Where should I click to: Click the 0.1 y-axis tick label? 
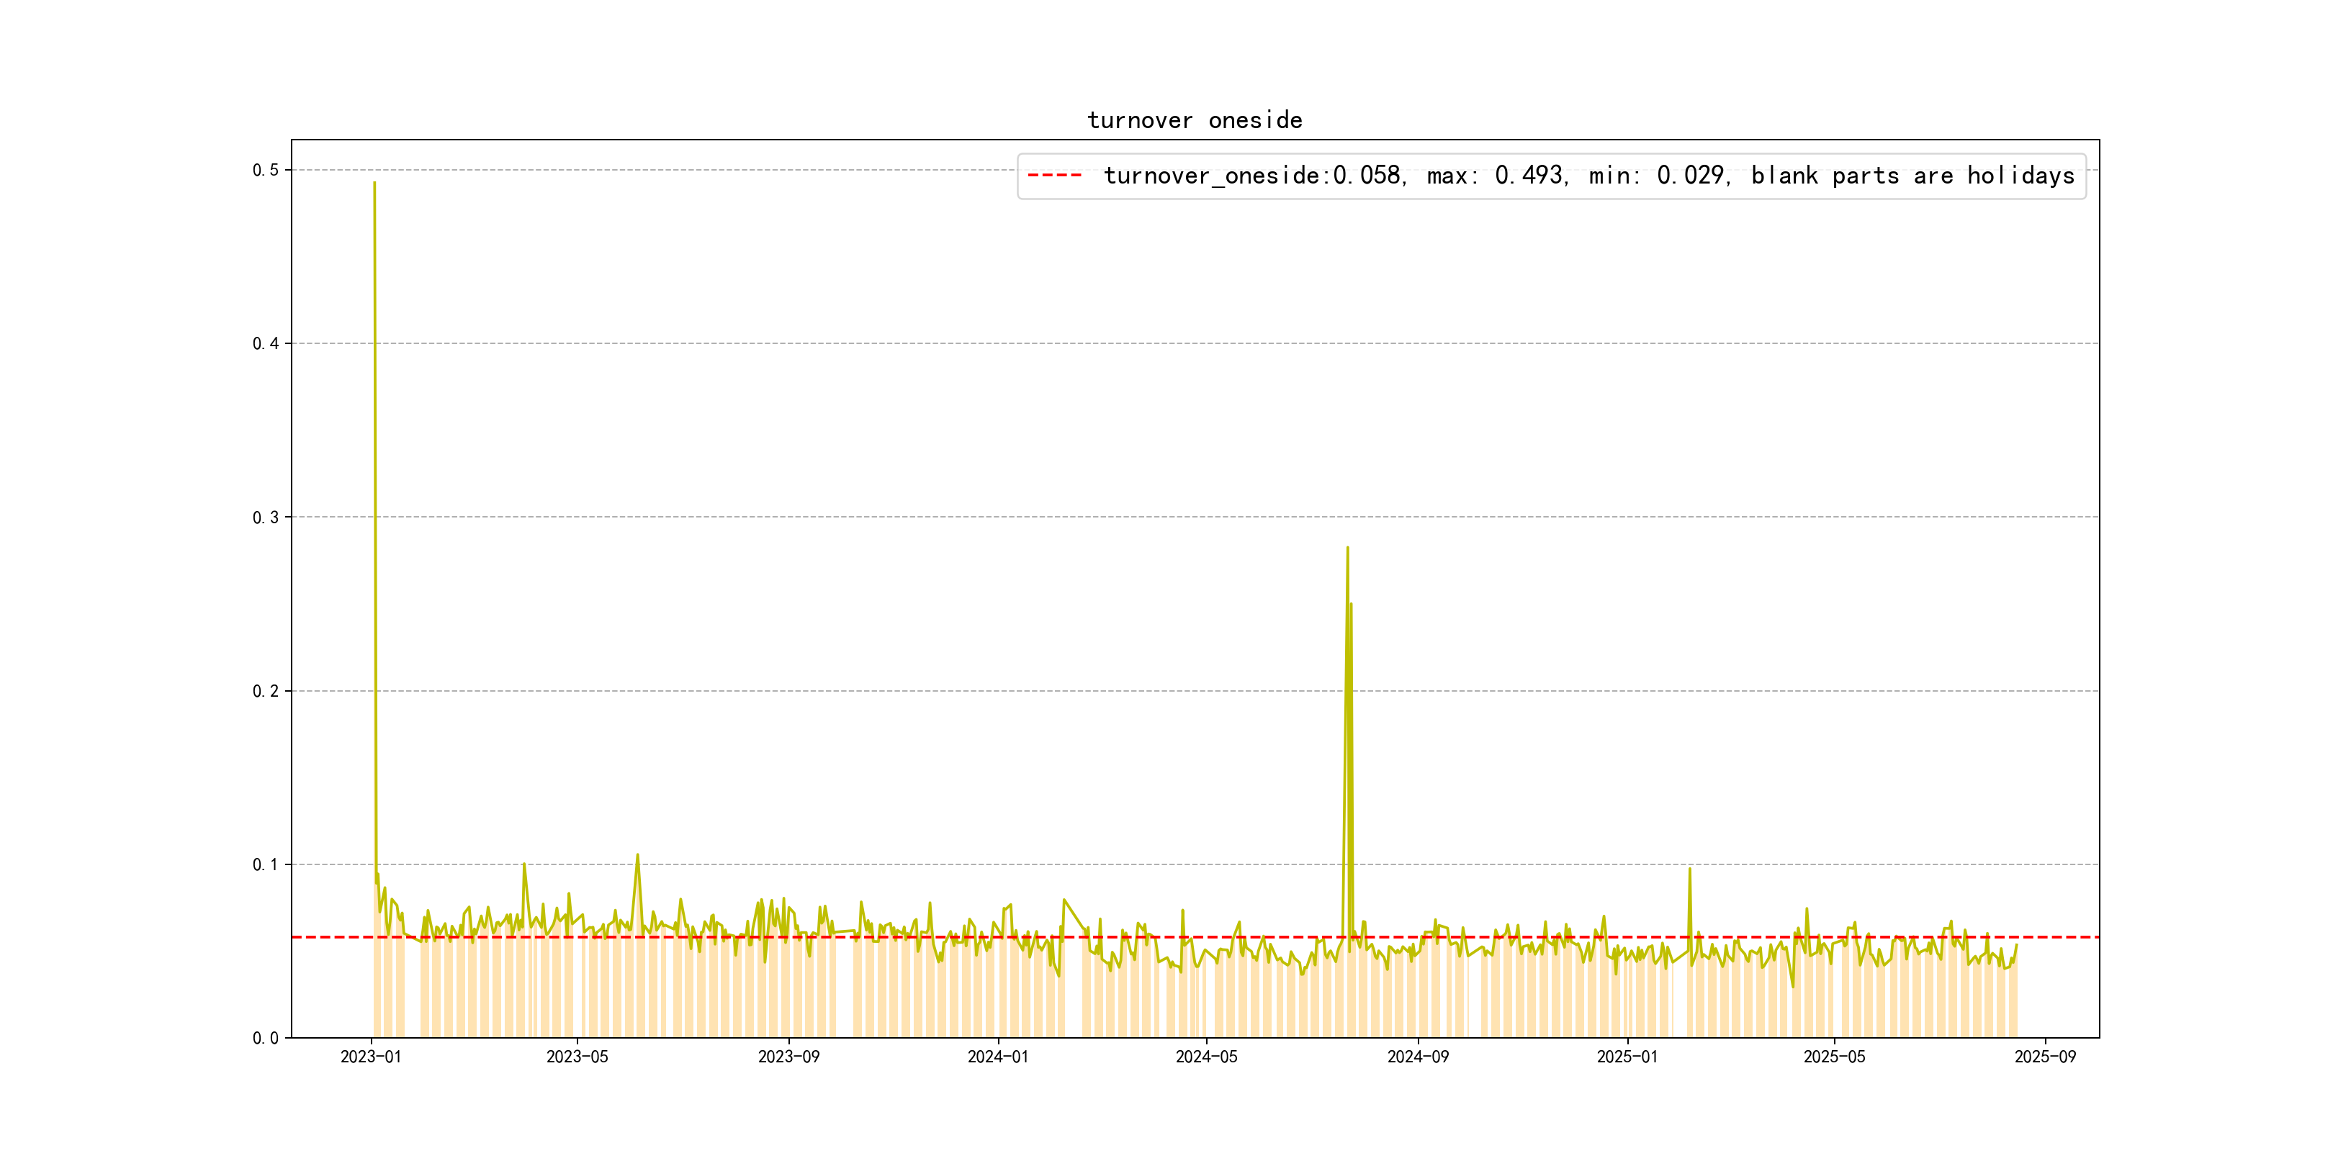point(266,865)
